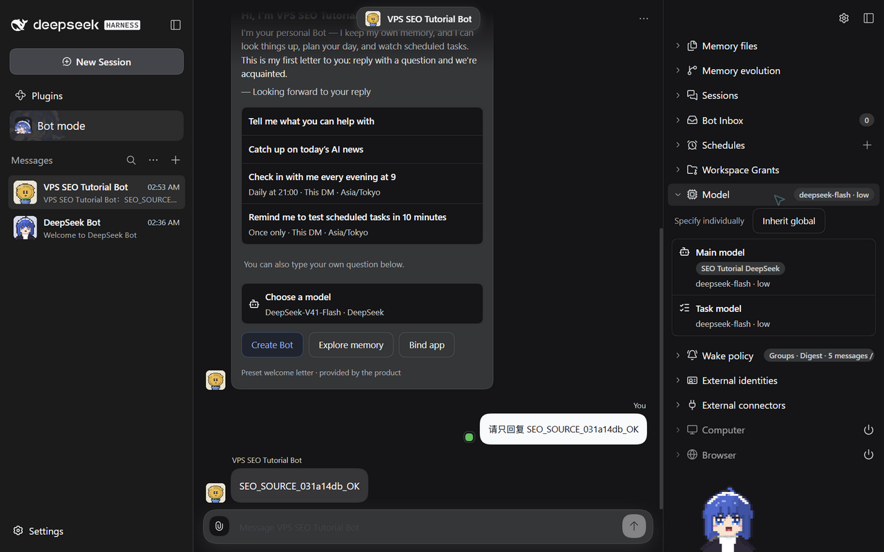Click the Browser globe icon

click(692, 455)
